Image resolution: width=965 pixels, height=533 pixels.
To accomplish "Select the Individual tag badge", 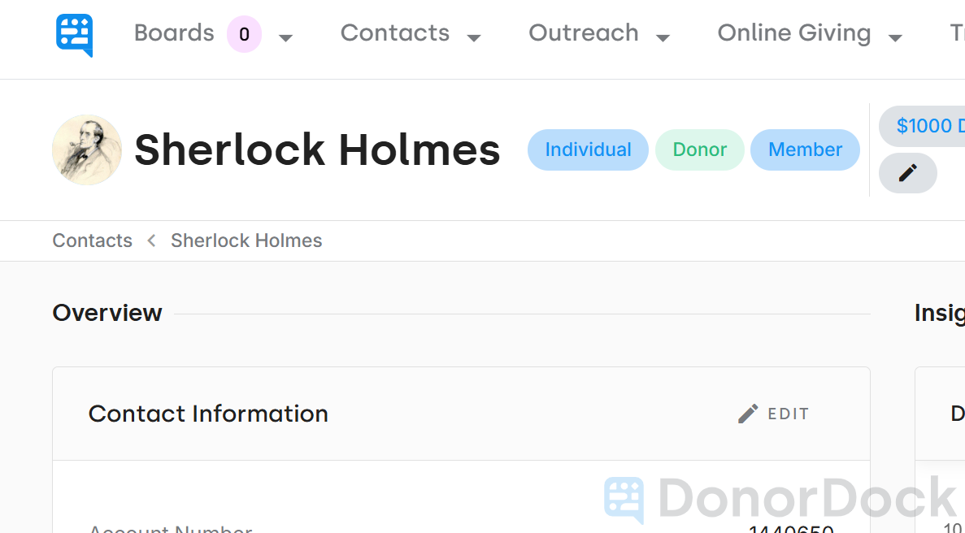I will coord(588,149).
